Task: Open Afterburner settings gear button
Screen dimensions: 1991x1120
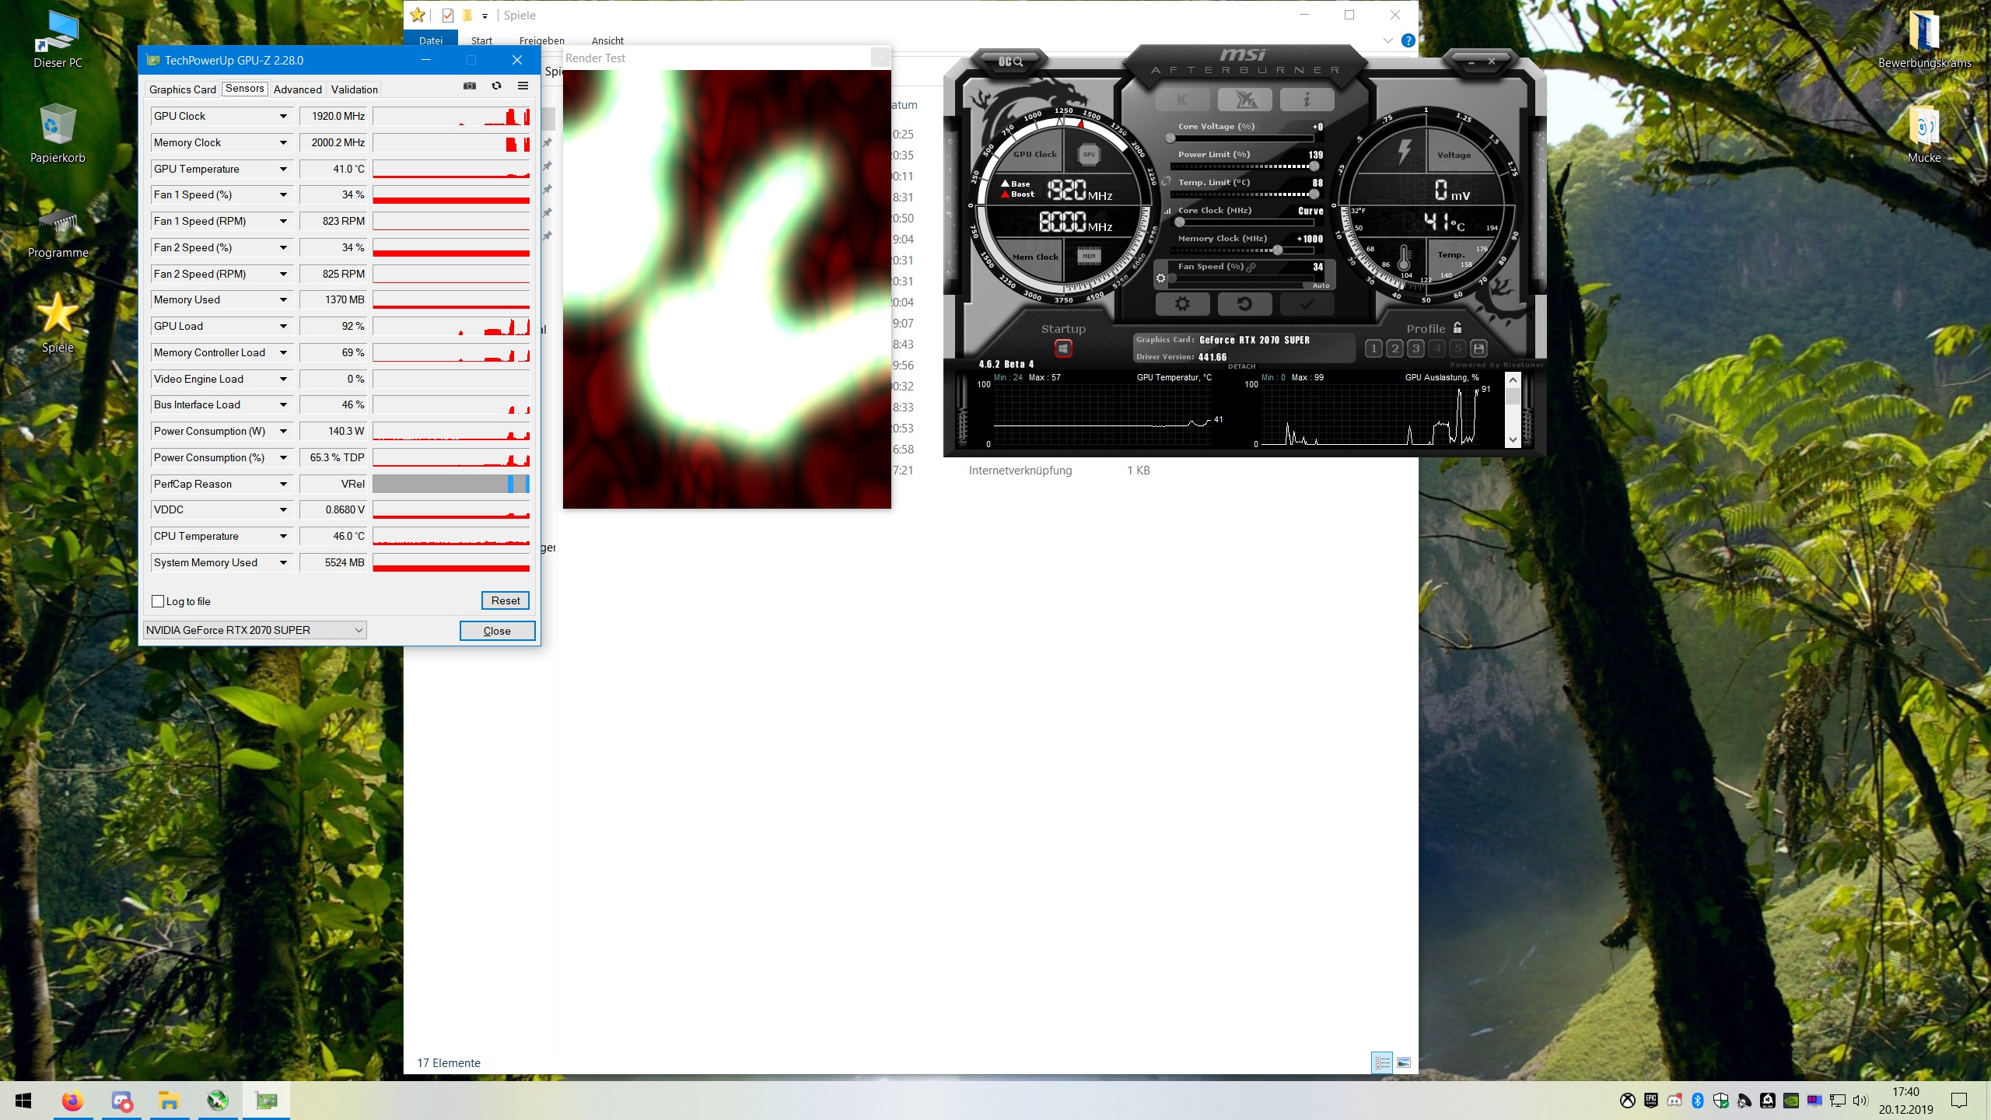Action: [x=1182, y=304]
